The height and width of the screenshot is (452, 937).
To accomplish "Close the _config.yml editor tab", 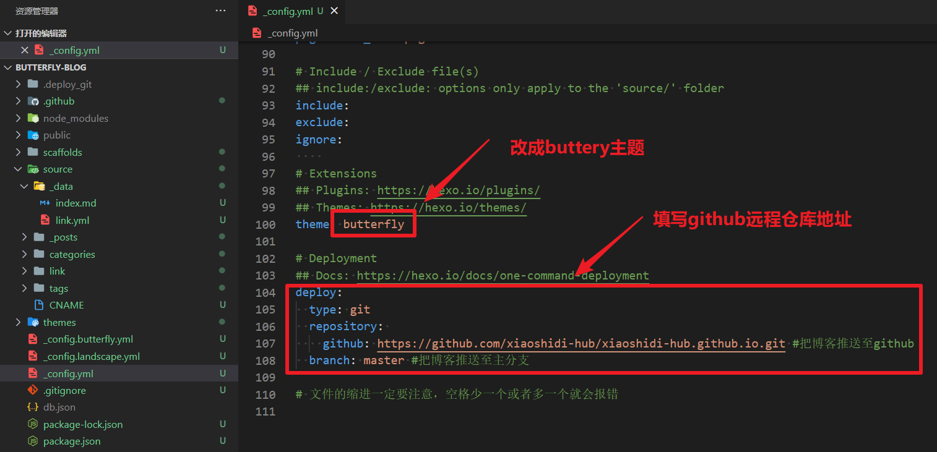I will 334,11.
